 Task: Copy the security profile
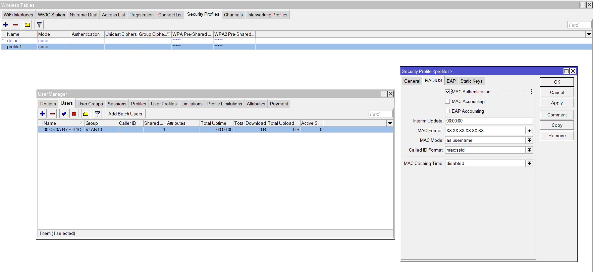557,125
